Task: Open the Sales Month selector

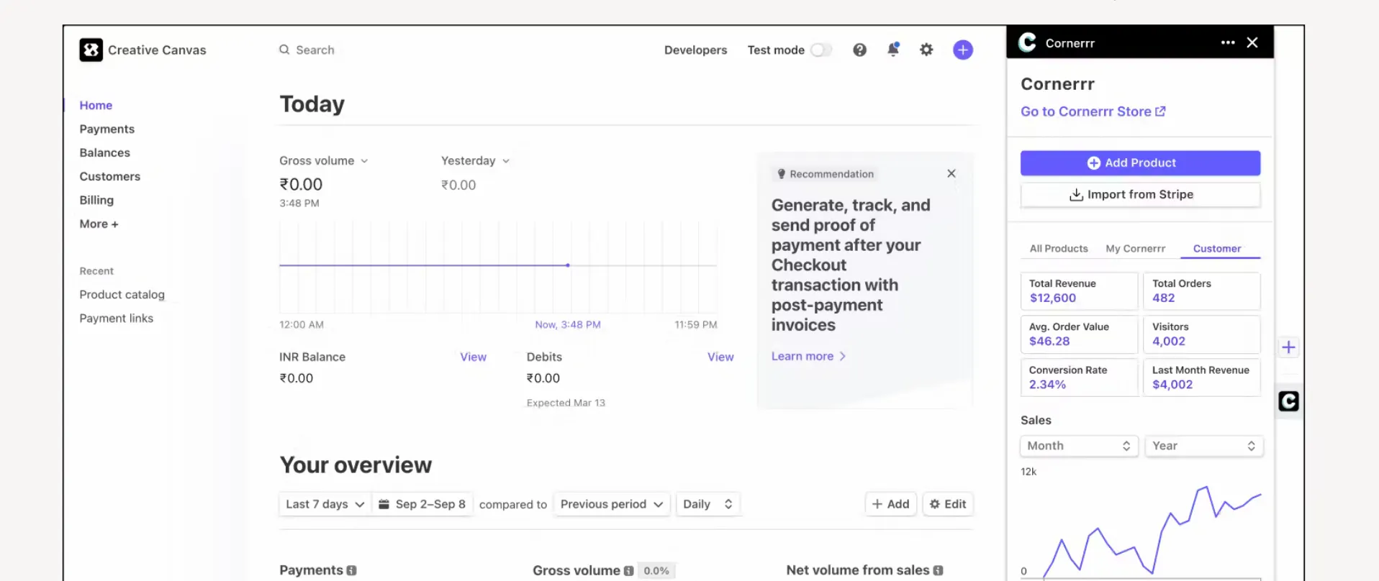Action: [1079, 446]
